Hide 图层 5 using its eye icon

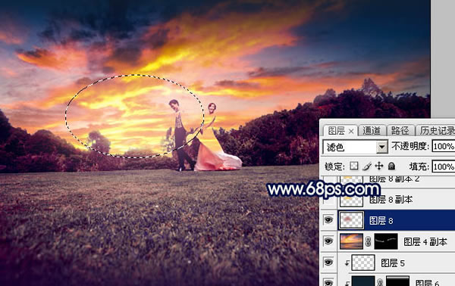click(x=328, y=263)
